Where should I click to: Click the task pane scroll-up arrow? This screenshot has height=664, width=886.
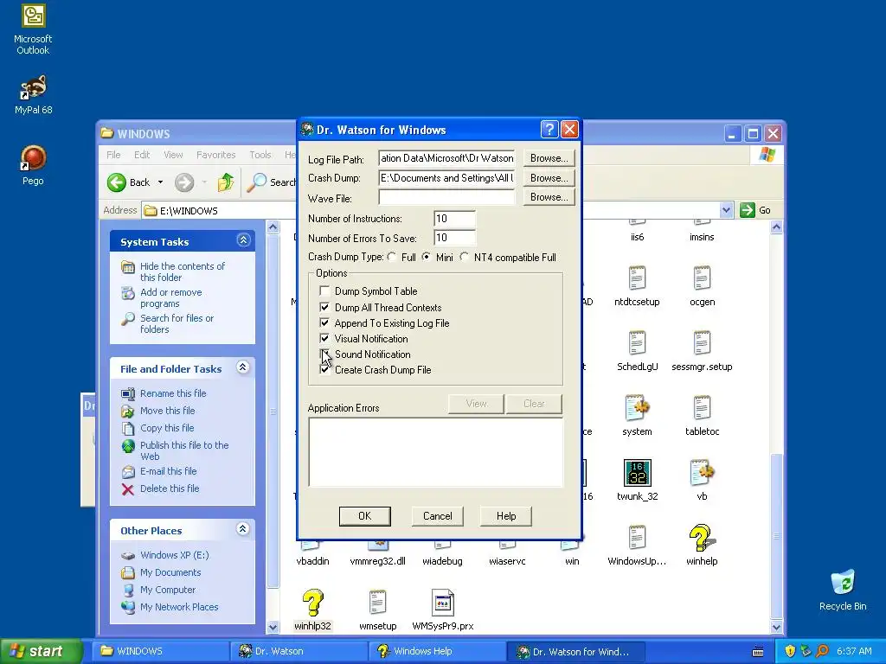(x=273, y=227)
